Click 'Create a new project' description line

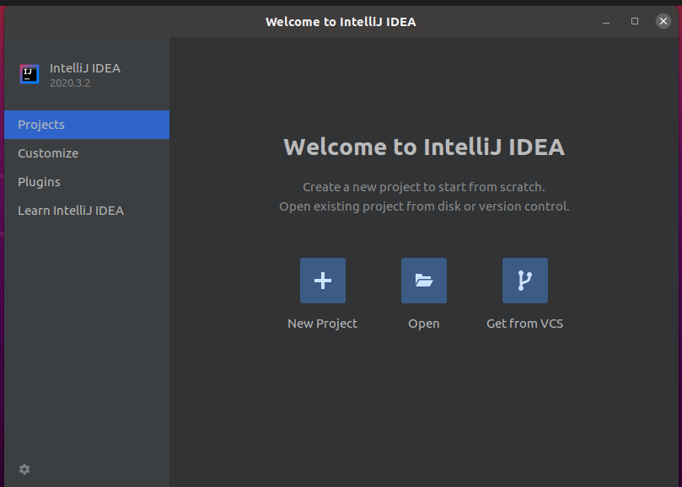[x=424, y=187]
